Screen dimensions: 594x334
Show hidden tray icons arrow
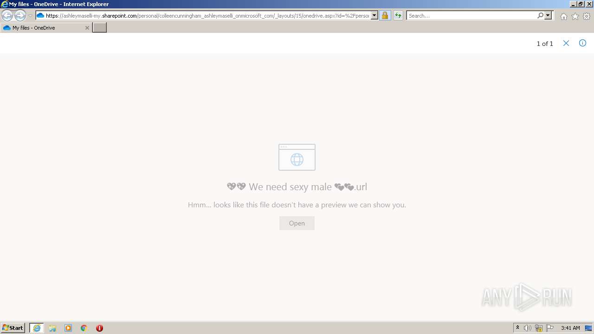point(517,328)
